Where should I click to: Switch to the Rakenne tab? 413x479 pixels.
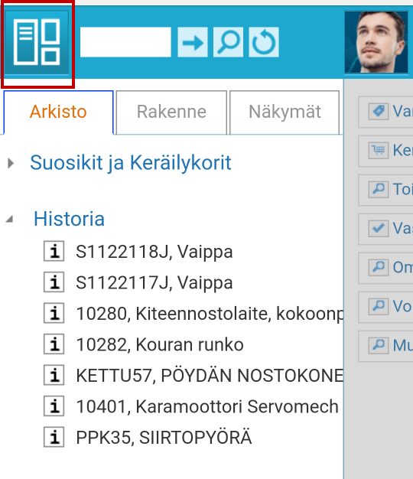[x=171, y=112]
